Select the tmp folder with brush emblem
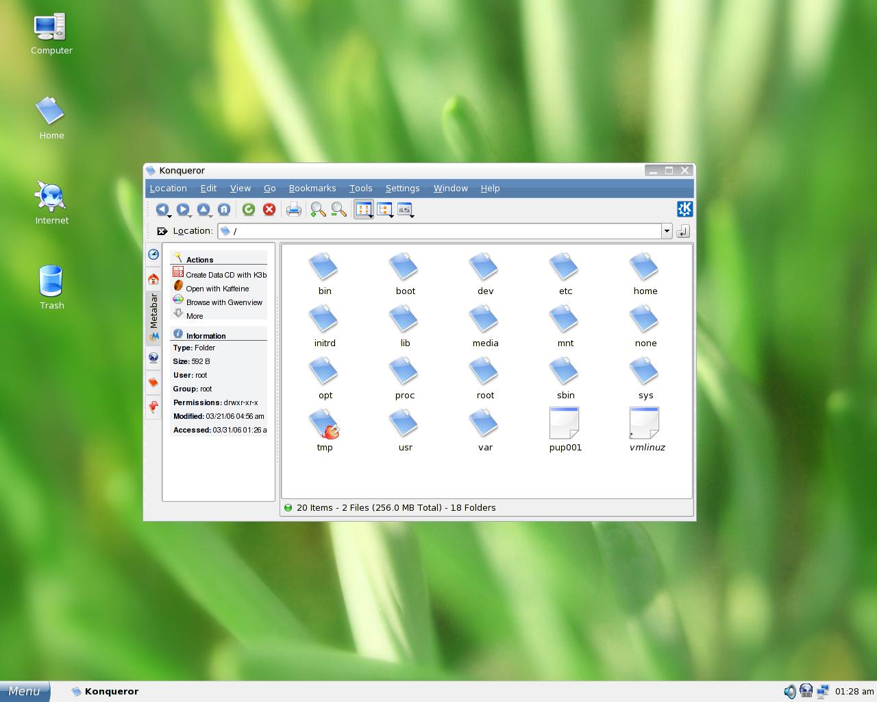Image resolution: width=877 pixels, height=702 pixels. coord(324,430)
